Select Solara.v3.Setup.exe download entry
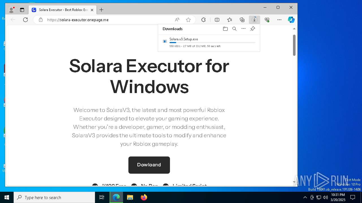 tap(209, 43)
